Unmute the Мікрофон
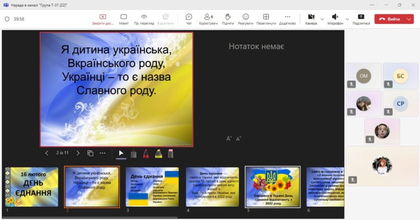This screenshot has height=220, width=420. click(335, 18)
